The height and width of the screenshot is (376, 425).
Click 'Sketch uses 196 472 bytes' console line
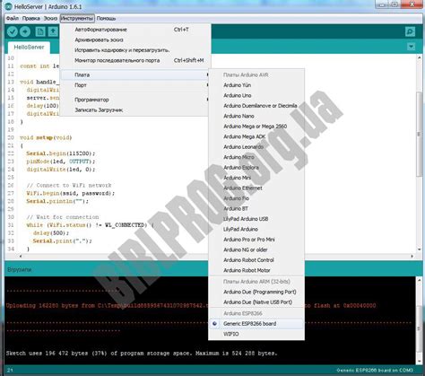coord(142,354)
